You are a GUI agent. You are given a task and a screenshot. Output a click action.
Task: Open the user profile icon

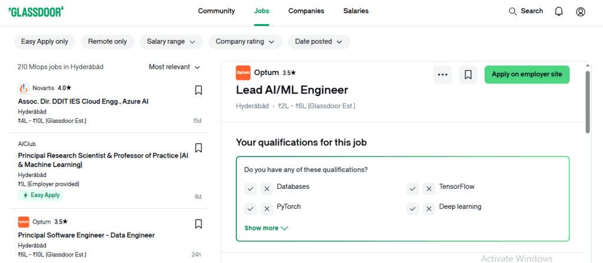click(581, 11)
